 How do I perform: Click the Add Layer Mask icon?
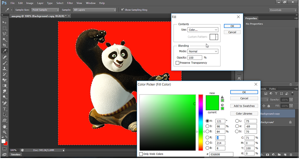pos(268,155)
